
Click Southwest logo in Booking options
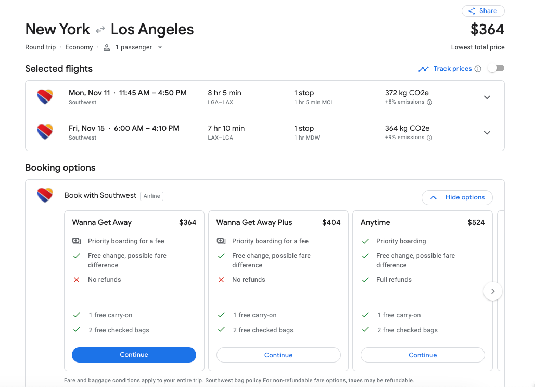click(x=45, y=196)
